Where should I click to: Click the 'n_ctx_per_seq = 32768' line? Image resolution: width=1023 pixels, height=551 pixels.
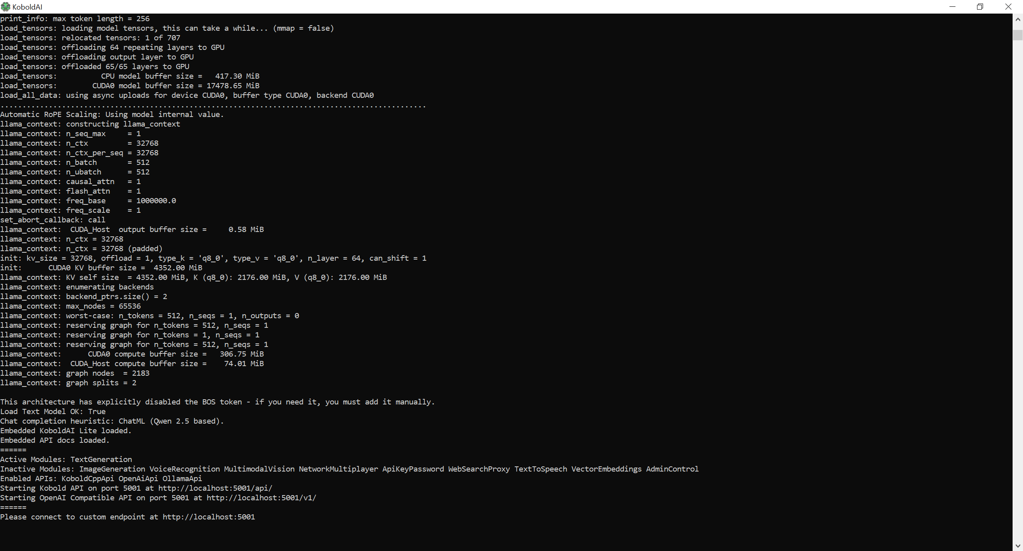click(x=79, y=153)
